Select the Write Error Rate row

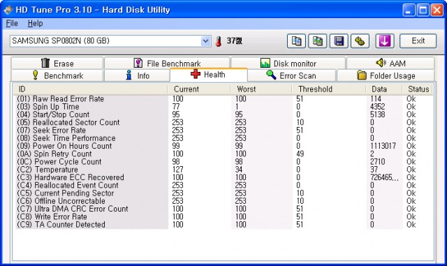pos(223,216)
